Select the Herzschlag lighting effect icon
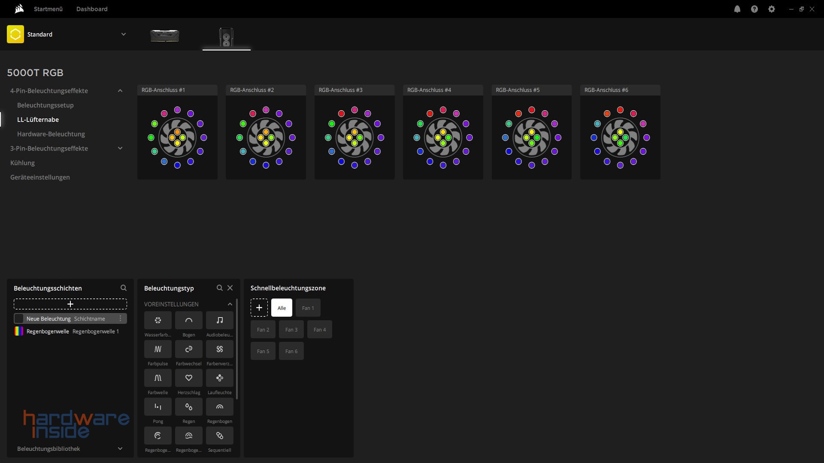Image resolution: width=824 pixels, height=463 pixels. pos(188,378)
